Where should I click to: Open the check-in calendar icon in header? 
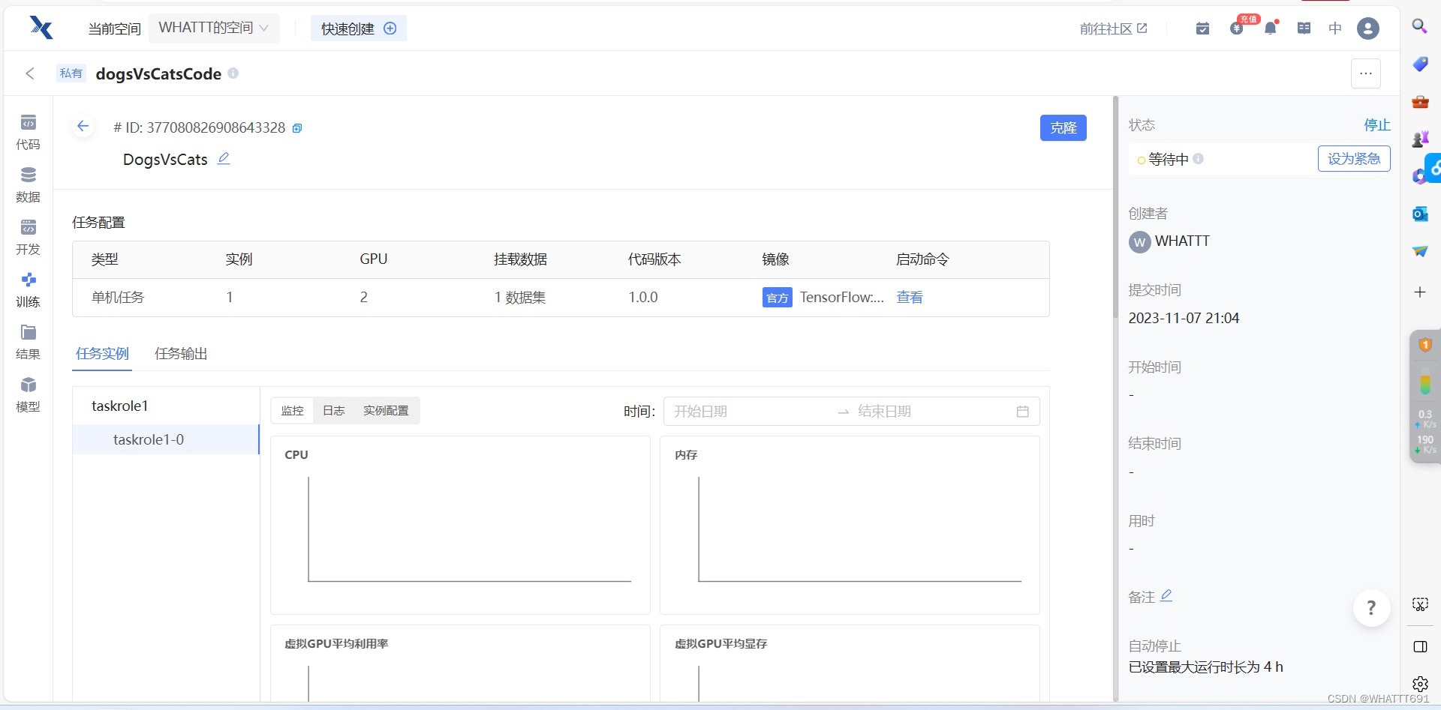(1202, 28)
